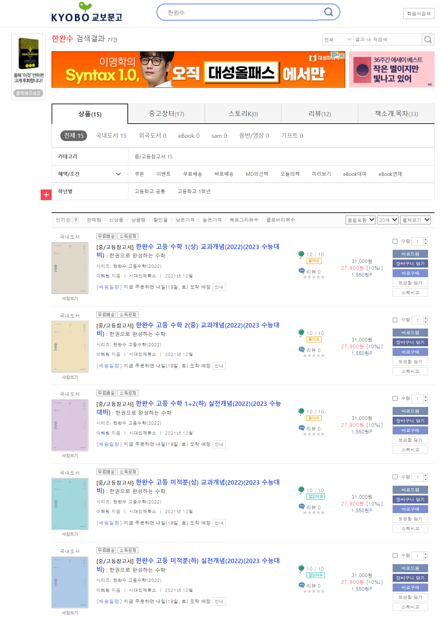
Task: Click 바로드림 for 수학 1(상) book
Action: 410,254
